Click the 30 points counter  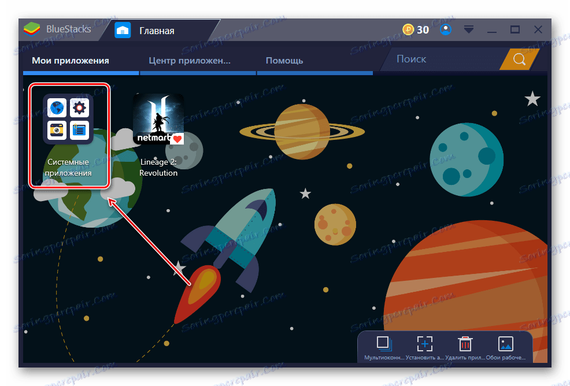423,29
